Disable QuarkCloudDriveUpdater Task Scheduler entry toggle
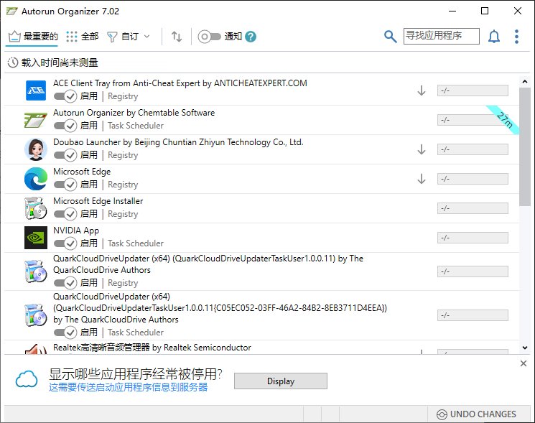The height and width of the screenshot is (423, 535). (x=65, y=333)
